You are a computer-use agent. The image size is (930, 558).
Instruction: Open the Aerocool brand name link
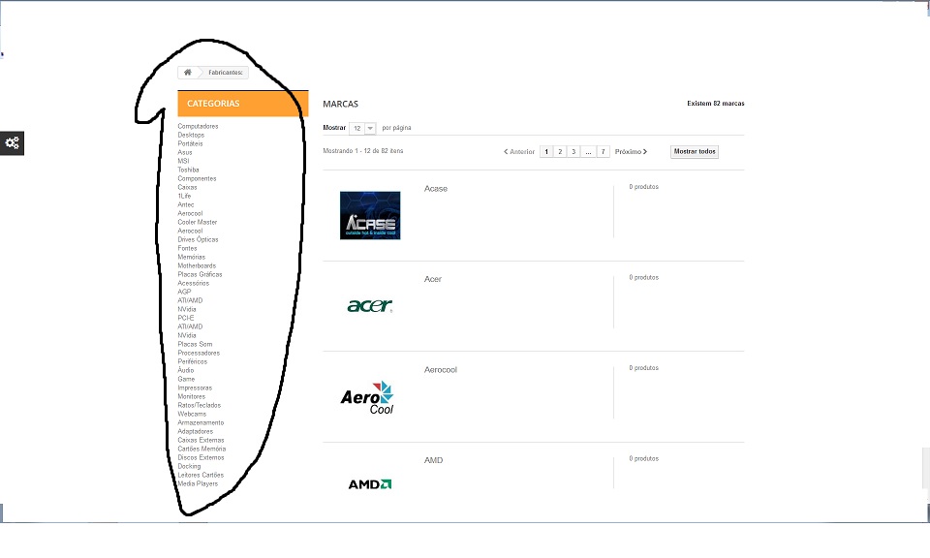[441, 370]
